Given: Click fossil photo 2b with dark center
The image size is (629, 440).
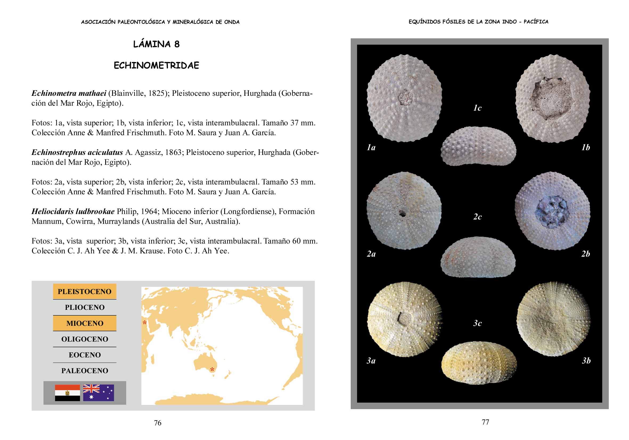Looking at the screenshot, I should pyautogui.click(x=552, y=211).
